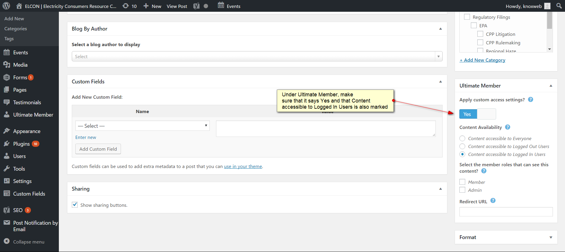Click the updates refresh icon
565x252 pixels.
126,6
